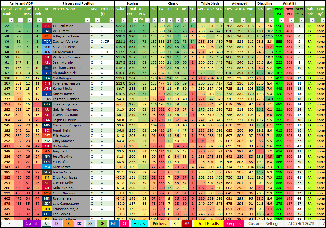Open the Value column filter dropdown
Screen dimensions: 326x228
[x=124, y=20]
